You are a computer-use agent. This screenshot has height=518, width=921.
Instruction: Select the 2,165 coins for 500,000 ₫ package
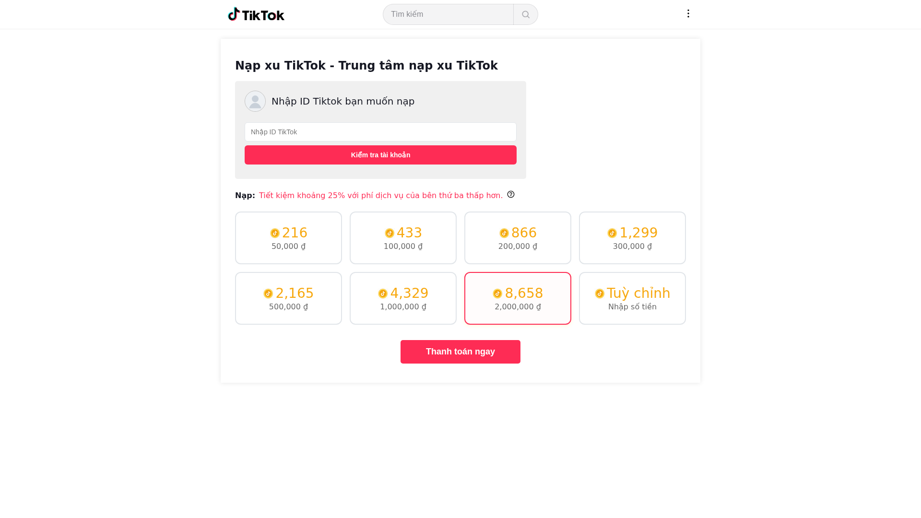click(x=288, y=298)
